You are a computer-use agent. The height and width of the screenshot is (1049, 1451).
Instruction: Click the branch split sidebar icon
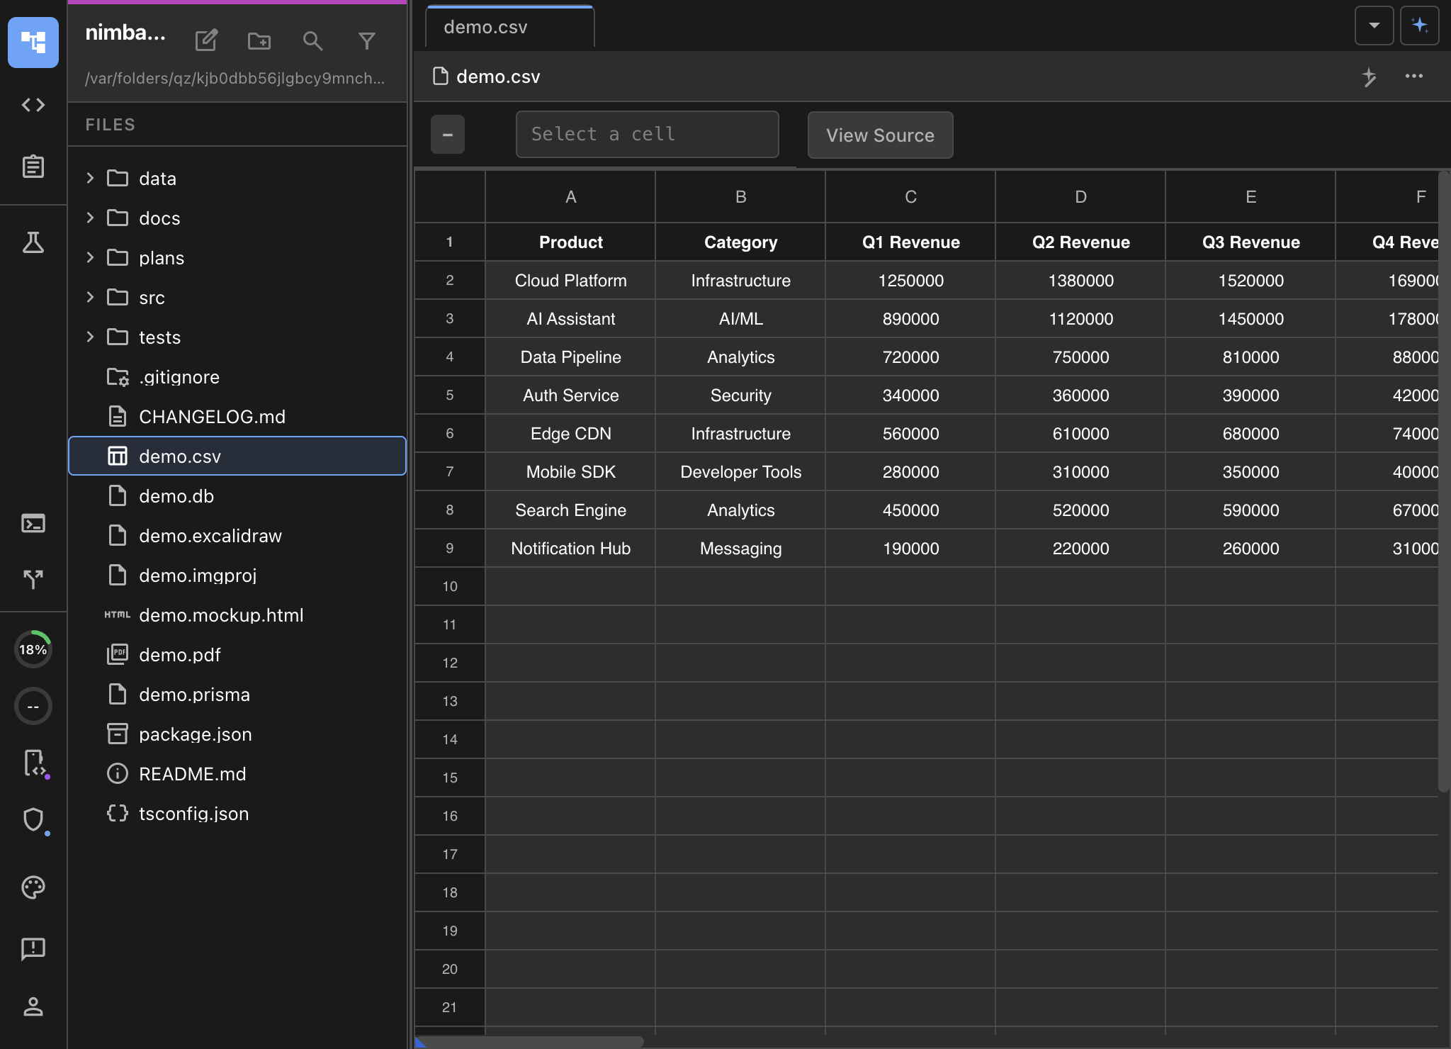[33, 579]
